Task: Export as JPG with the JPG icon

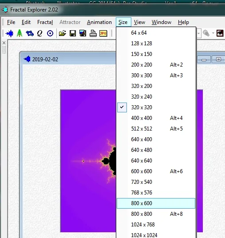Action: click(103, 33)
